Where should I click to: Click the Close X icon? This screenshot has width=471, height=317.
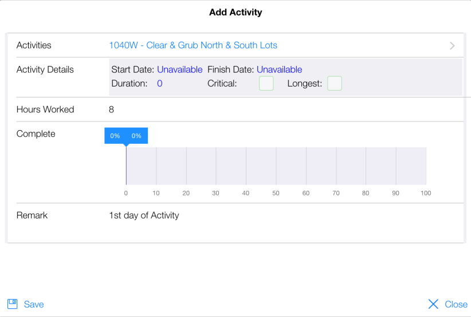click(433, 304)
